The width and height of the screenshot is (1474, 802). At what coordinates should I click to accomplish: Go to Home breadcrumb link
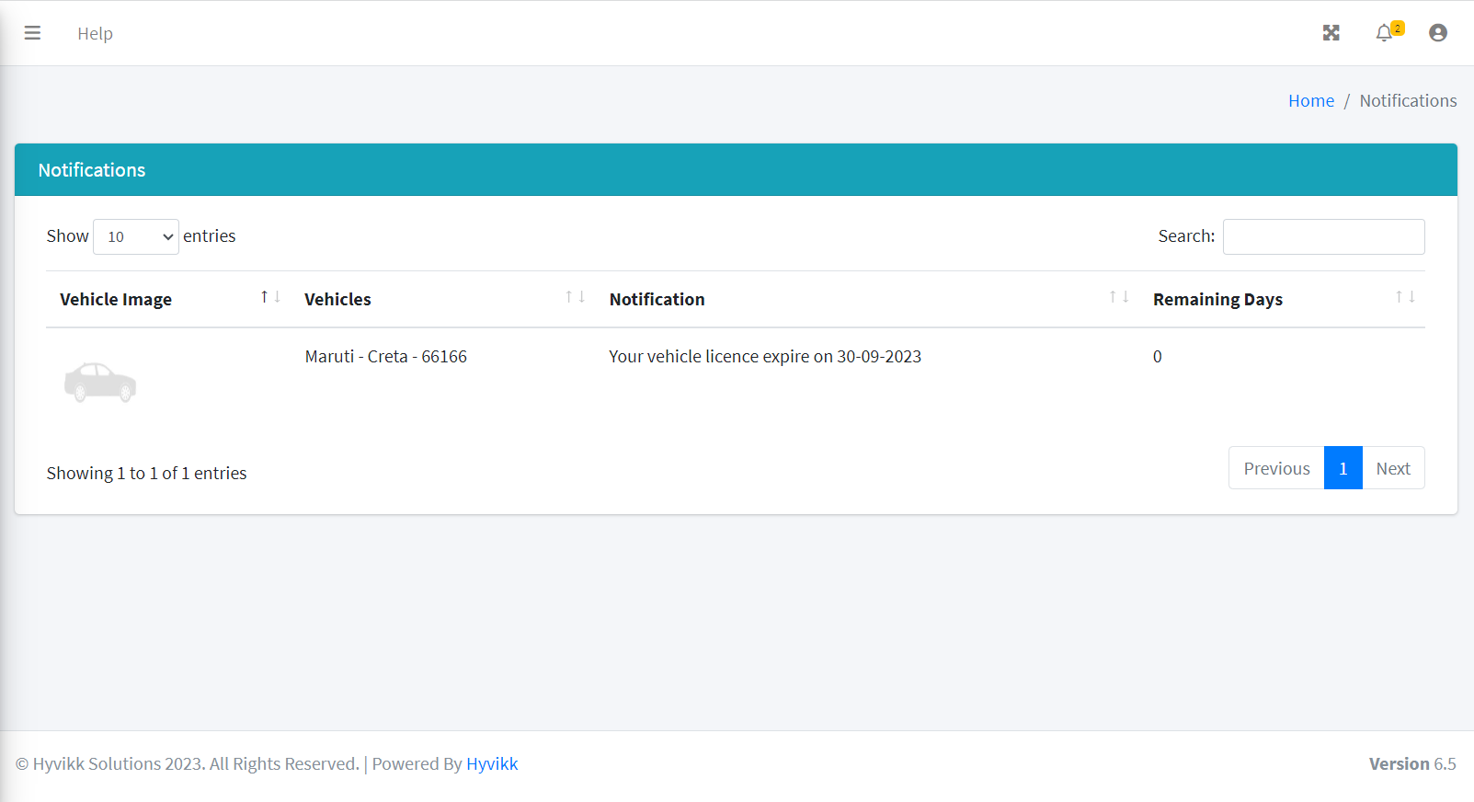click(x=1310, y=101)
